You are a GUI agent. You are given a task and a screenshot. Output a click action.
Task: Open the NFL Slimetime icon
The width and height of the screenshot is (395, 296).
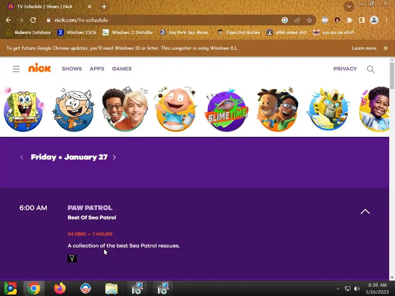pos(227,110)
